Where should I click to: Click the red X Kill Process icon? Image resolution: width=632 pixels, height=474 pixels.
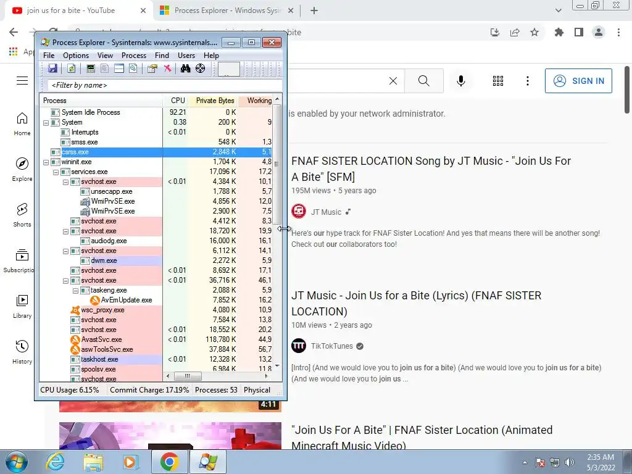[167, 69]
